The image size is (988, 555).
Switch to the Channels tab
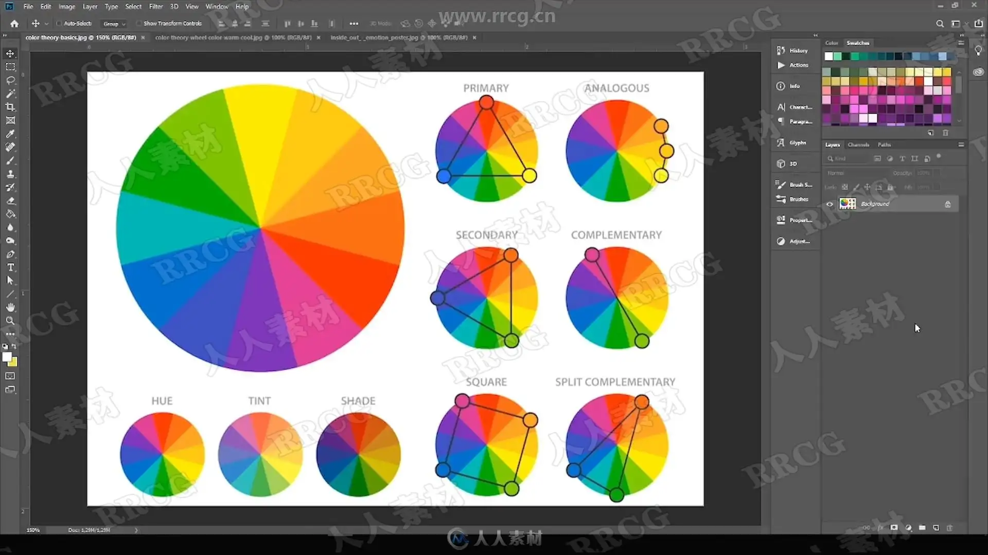coord(858,144)
